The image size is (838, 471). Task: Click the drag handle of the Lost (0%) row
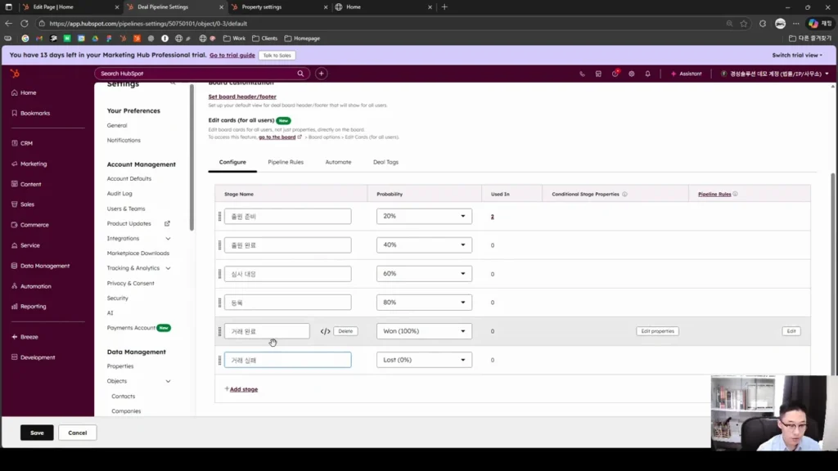[219, 360]
